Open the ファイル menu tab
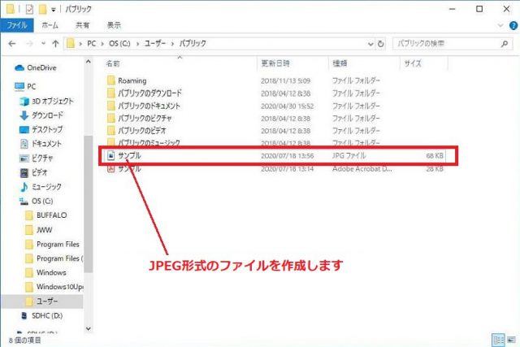This screenshot has width=520, height=347. pos(17,25)
